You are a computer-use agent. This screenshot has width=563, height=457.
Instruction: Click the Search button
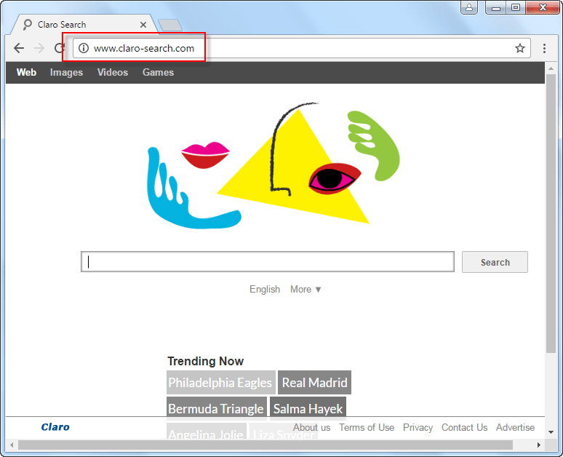point(495,262)
